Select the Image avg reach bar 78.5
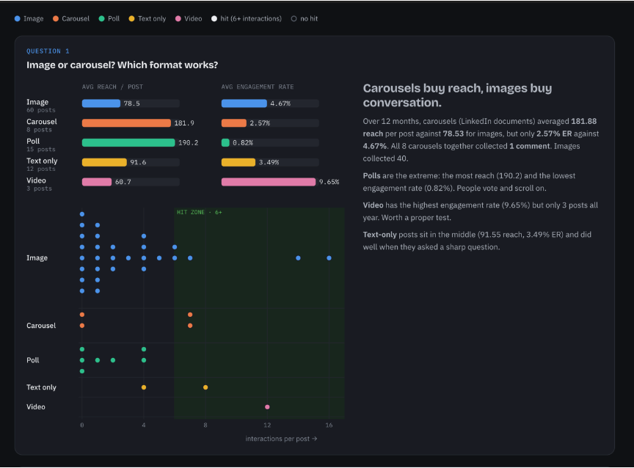The height and width of the screenshot is (468, 634). pyautogui.click(x=101, y=103)
